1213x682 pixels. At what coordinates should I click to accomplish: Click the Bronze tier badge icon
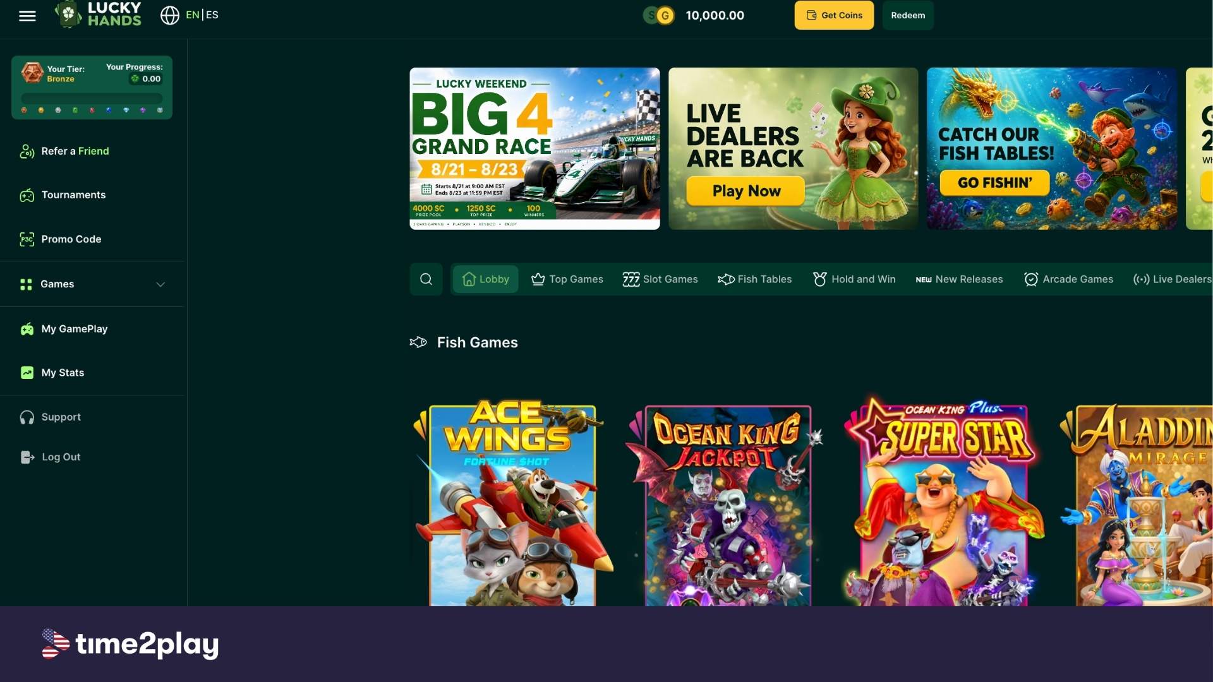(x=32, y=73)
